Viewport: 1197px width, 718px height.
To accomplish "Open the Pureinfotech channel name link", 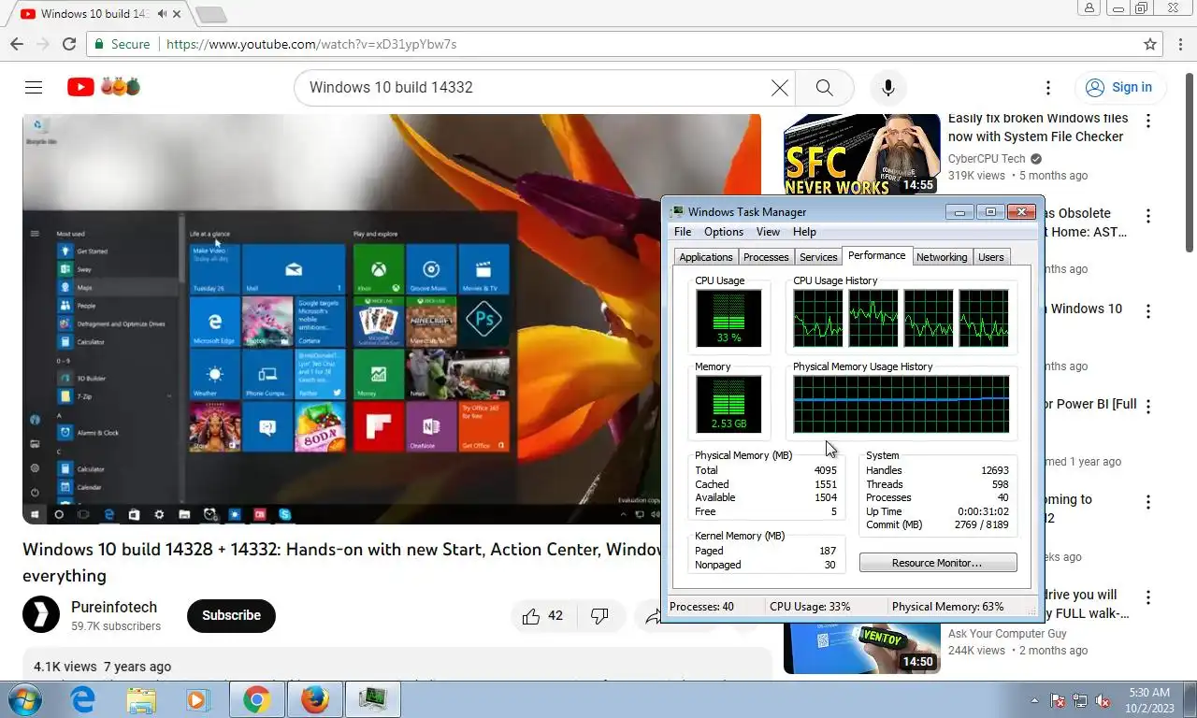I will pyautogui.click(x=114, y=607).
